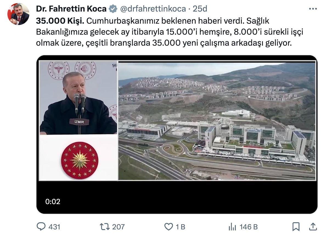Screen dimensions: 326x236
Task: Open Dr. Fahrettin Koca profile avatar
Action: [18, 14]
